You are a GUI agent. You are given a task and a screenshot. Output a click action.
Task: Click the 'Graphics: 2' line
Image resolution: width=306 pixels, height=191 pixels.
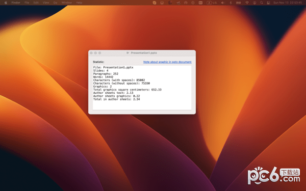pos(103,87)
